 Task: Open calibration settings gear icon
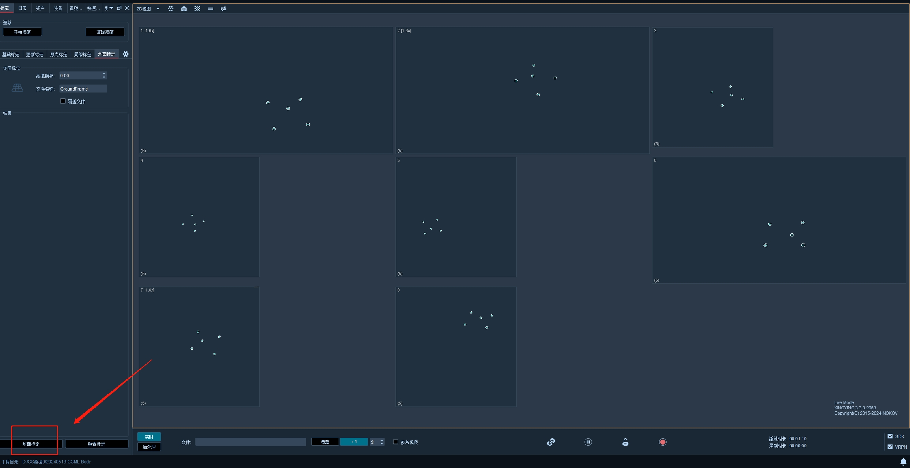[x=126, y=54]
